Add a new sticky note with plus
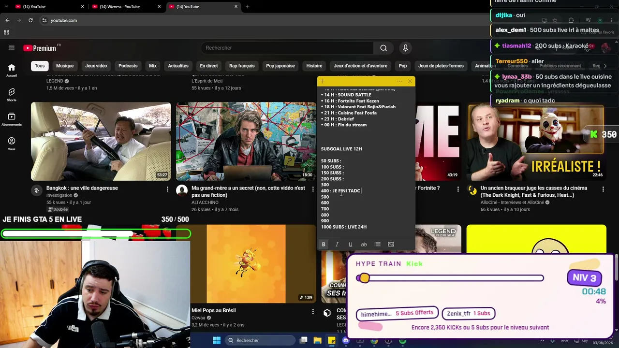 (x=322, y=81)
